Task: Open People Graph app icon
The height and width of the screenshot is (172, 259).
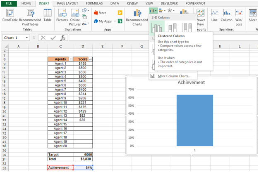Action: click(x=120, y=21)
